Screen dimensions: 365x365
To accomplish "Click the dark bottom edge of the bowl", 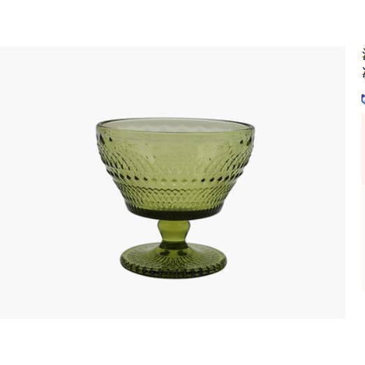I will coord(174,214).
